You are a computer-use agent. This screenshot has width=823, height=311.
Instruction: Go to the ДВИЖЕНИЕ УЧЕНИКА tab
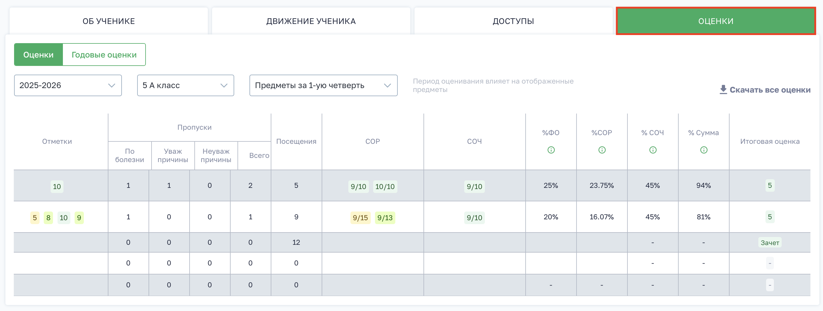311,21
